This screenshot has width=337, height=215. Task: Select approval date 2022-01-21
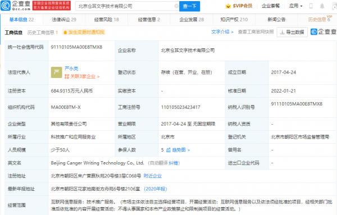coord(284,91)
